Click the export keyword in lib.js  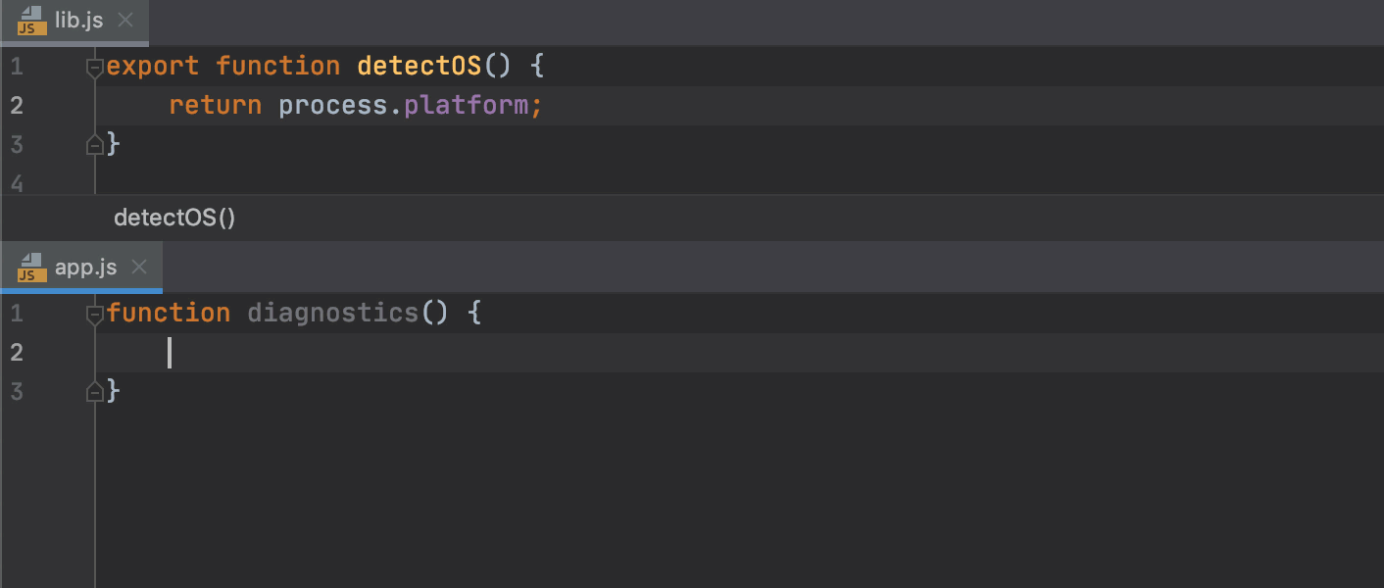pos(152,66)
